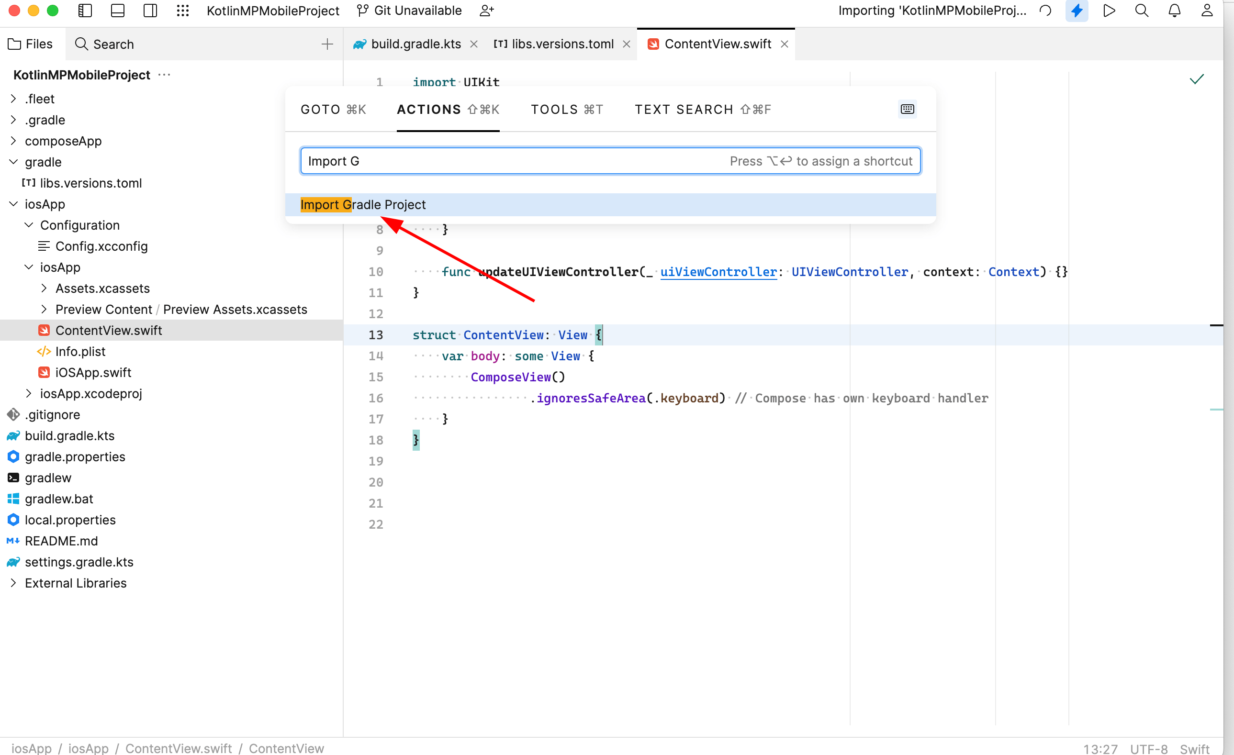Open the notifications bell
Viewport: 1234px width, 755px height.
[1174, 10]
